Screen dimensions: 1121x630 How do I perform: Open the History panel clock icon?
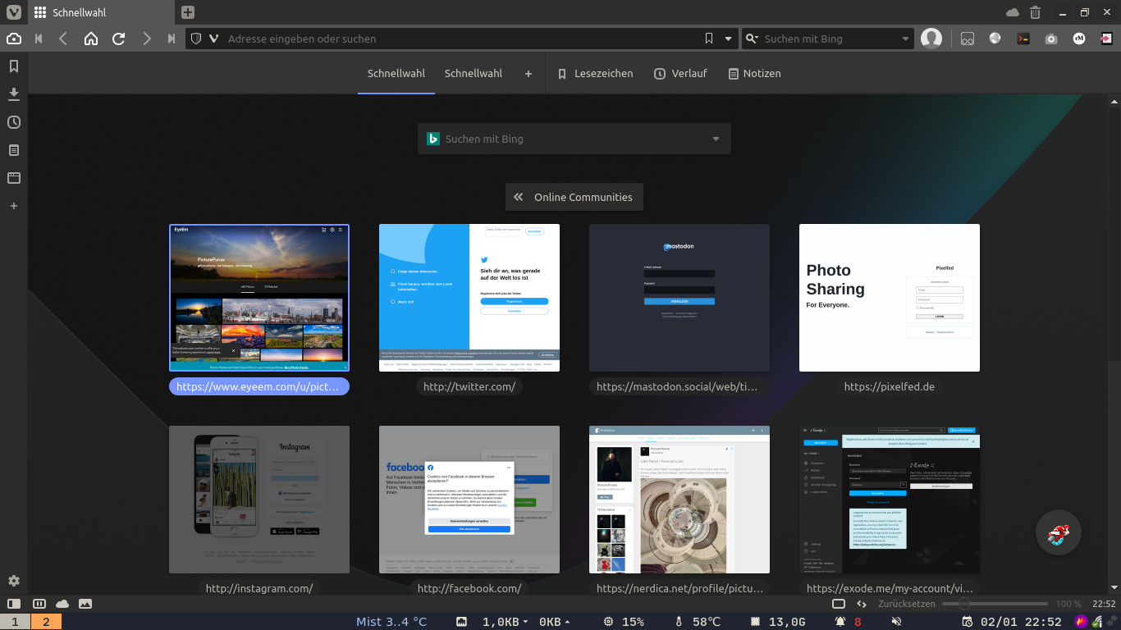tap(13, 122)
